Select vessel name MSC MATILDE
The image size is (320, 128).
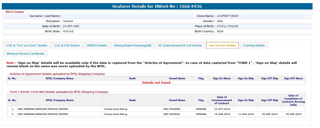171,114
